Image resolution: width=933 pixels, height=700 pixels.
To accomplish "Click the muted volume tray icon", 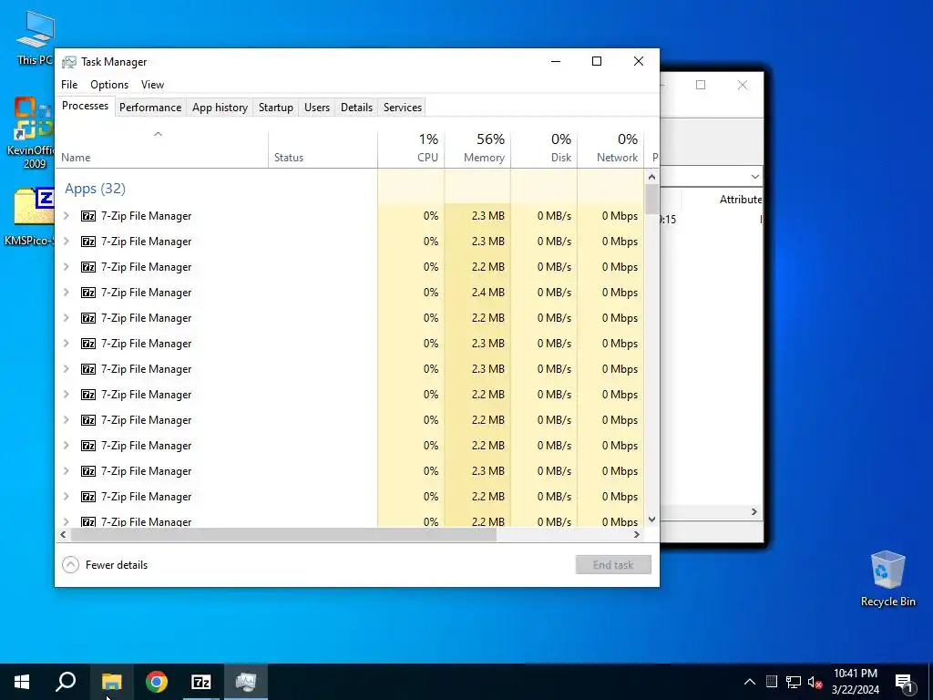I will [815, 682].
